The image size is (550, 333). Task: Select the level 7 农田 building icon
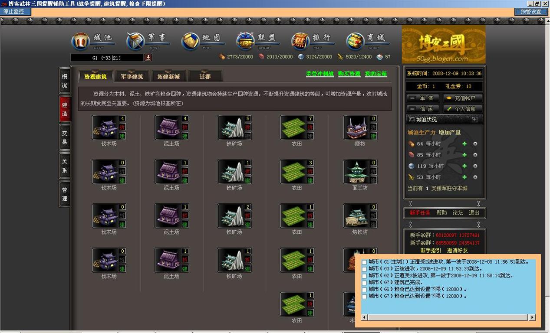point(293,127)
